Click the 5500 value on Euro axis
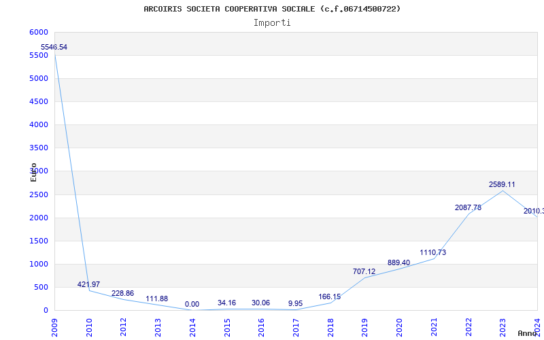The height and width of the screenshot is (340, 544). coord(39,56)
